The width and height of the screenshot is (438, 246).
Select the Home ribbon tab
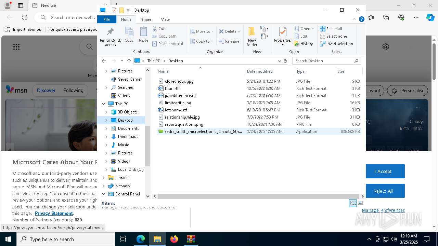click(126, 19)
